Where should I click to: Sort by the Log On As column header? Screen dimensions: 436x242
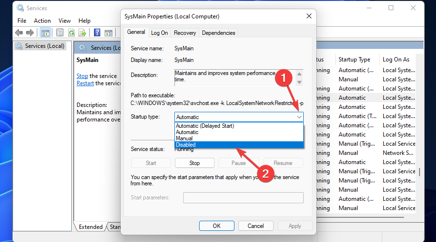pyautogui.click(x=396, y=60)
